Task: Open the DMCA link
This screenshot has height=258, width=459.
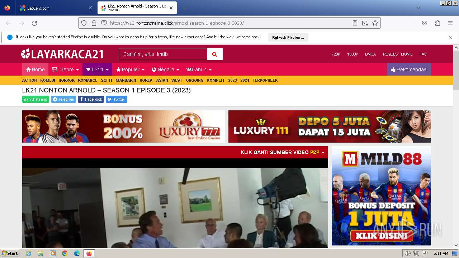Action: pyautogui.click(x=370, y=54)
